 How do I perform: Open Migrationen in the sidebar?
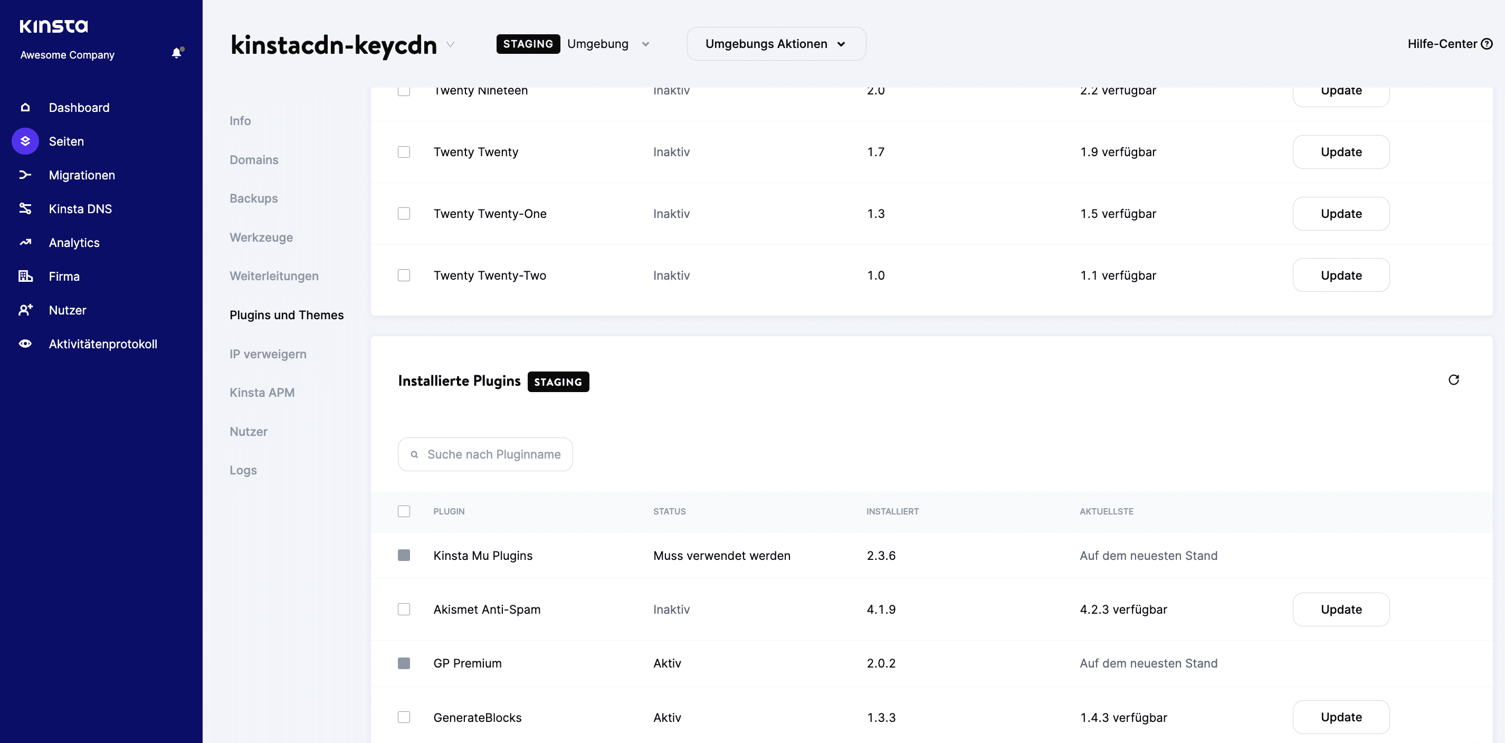click(x=82, y=175)
